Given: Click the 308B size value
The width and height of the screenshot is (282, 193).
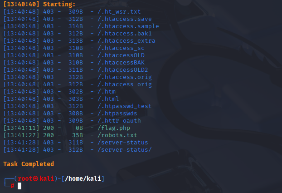Looking at the screenshot, I should point(76,114).
